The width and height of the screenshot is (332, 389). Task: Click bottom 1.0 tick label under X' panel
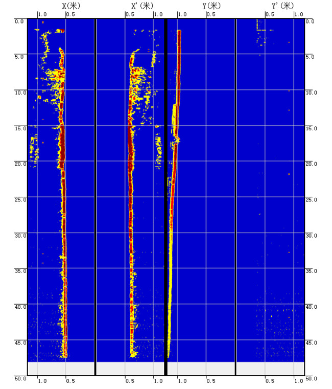tap(158, 381)
